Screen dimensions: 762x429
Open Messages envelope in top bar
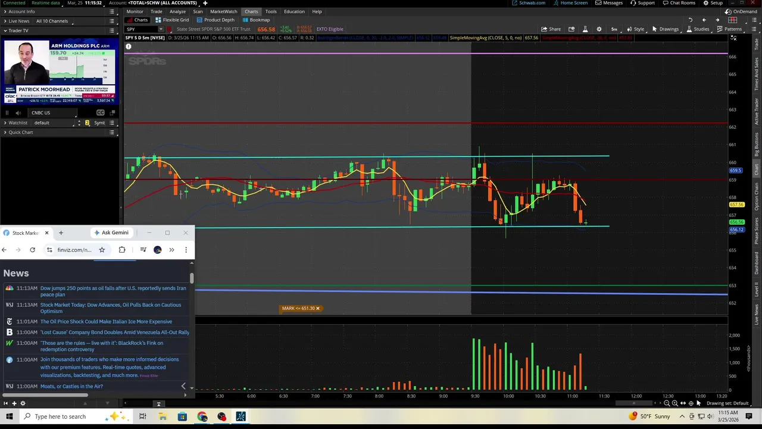point(608,3)
